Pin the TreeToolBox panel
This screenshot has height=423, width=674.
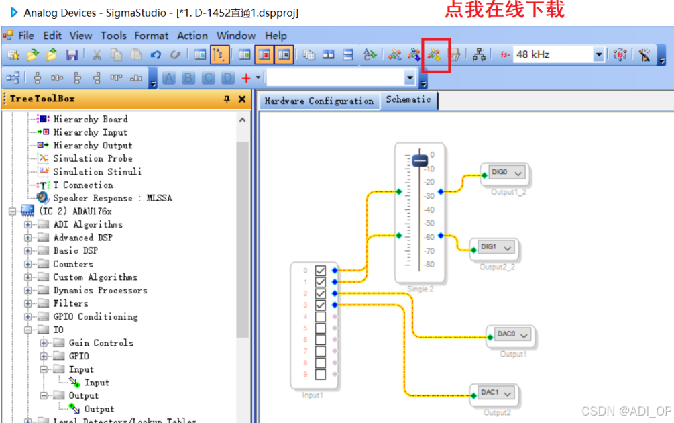coord(227,99)
